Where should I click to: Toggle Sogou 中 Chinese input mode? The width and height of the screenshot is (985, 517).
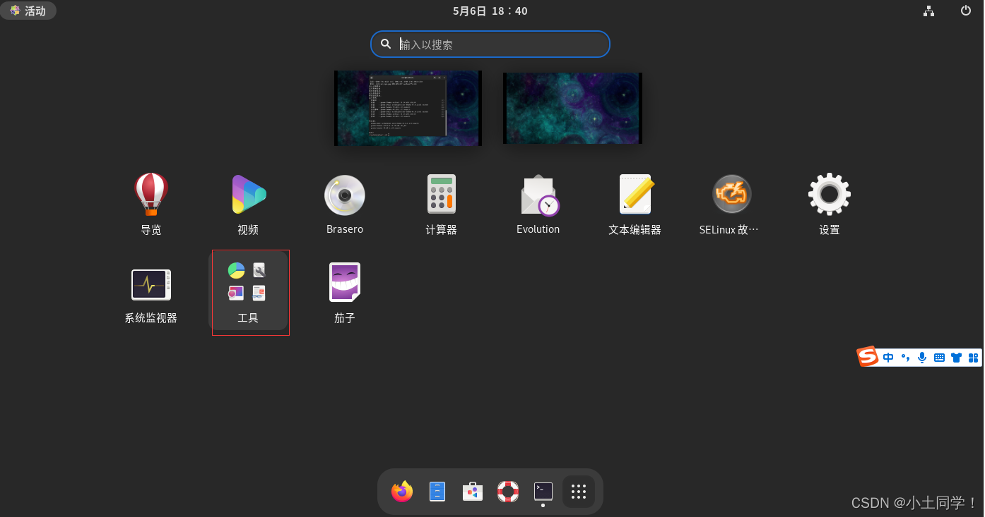888,358
